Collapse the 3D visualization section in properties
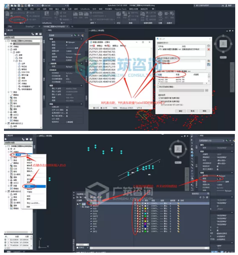Viewport: 238px width, 255px height. [x=81, y=63]
